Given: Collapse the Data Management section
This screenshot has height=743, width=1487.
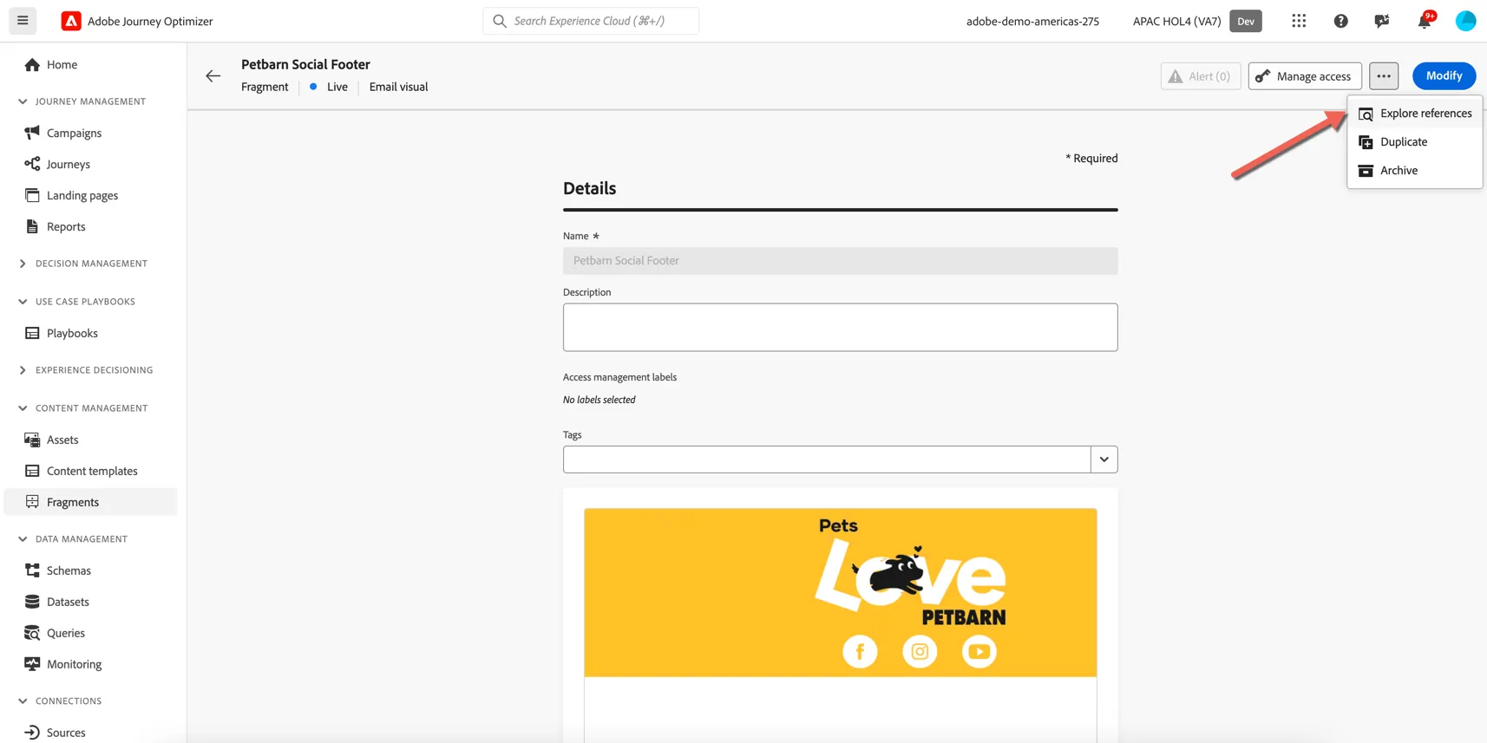Looking at the screenshot, I should (23, 539).
